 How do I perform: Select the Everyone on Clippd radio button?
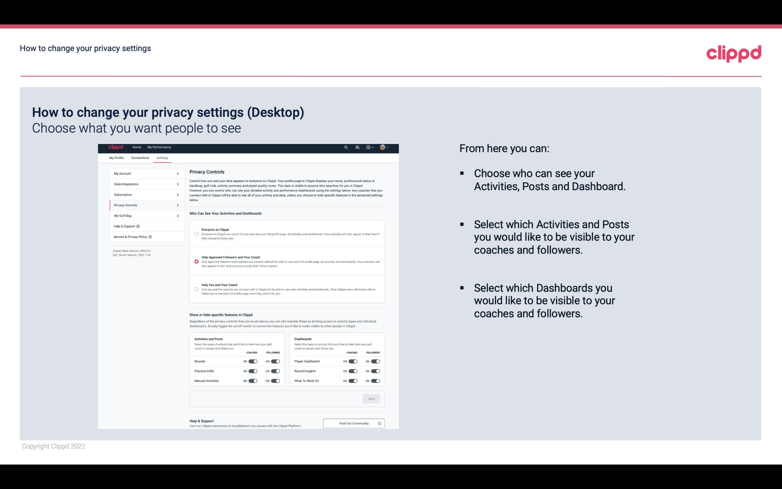pos(196,234)
